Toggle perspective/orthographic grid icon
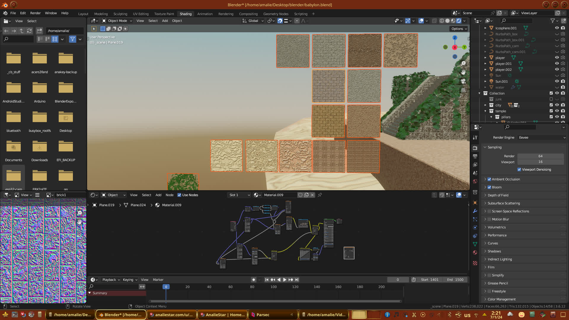Viewport: 569px width, 320px height. coord(463,90)
